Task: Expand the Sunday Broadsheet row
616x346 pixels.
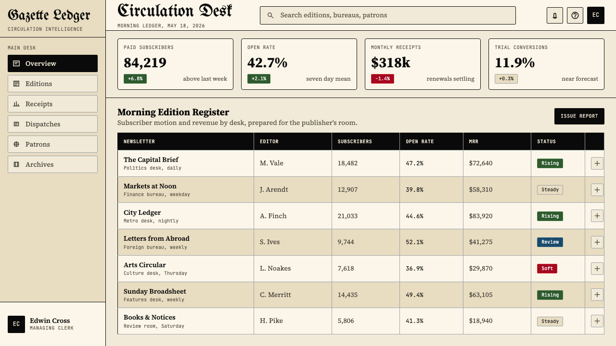Action: click(x=597, y=295)
